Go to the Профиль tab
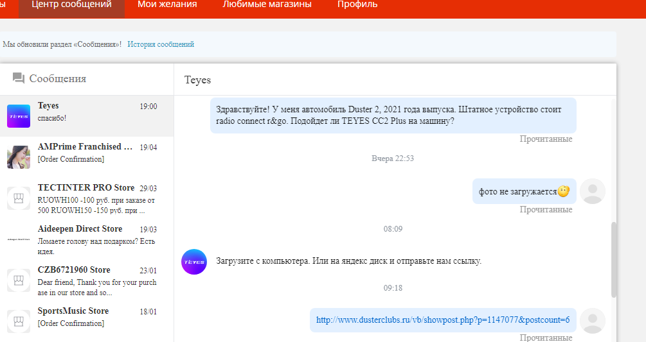The height and width of the screenshot is (342, 646). point(357,5)
